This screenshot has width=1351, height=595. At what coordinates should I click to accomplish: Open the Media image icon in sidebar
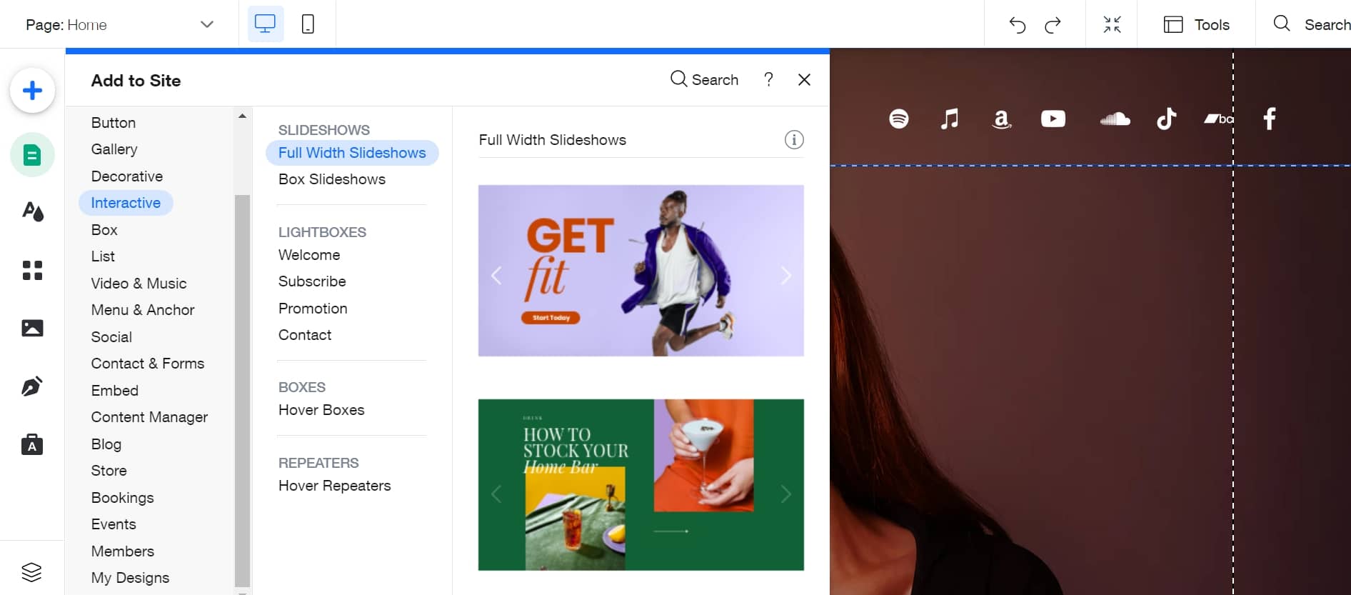32,328
